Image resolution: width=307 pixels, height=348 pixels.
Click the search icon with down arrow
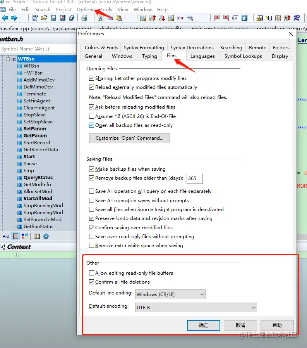(162, 18)
